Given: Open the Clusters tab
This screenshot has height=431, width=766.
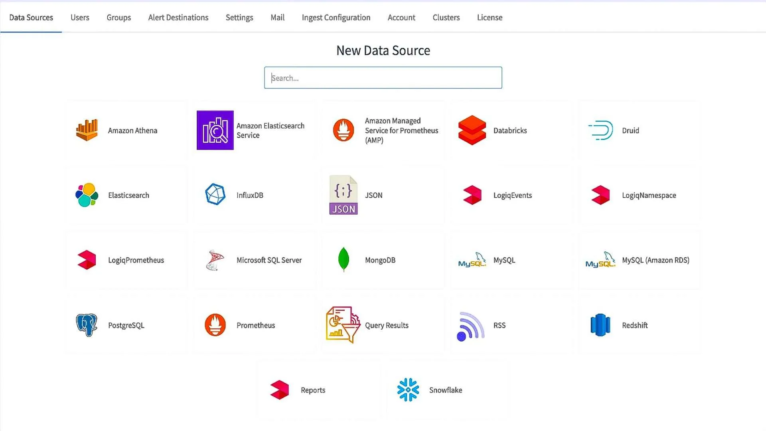Looking at the screenshot, I should pyautogui.click(x=446, y=18).
